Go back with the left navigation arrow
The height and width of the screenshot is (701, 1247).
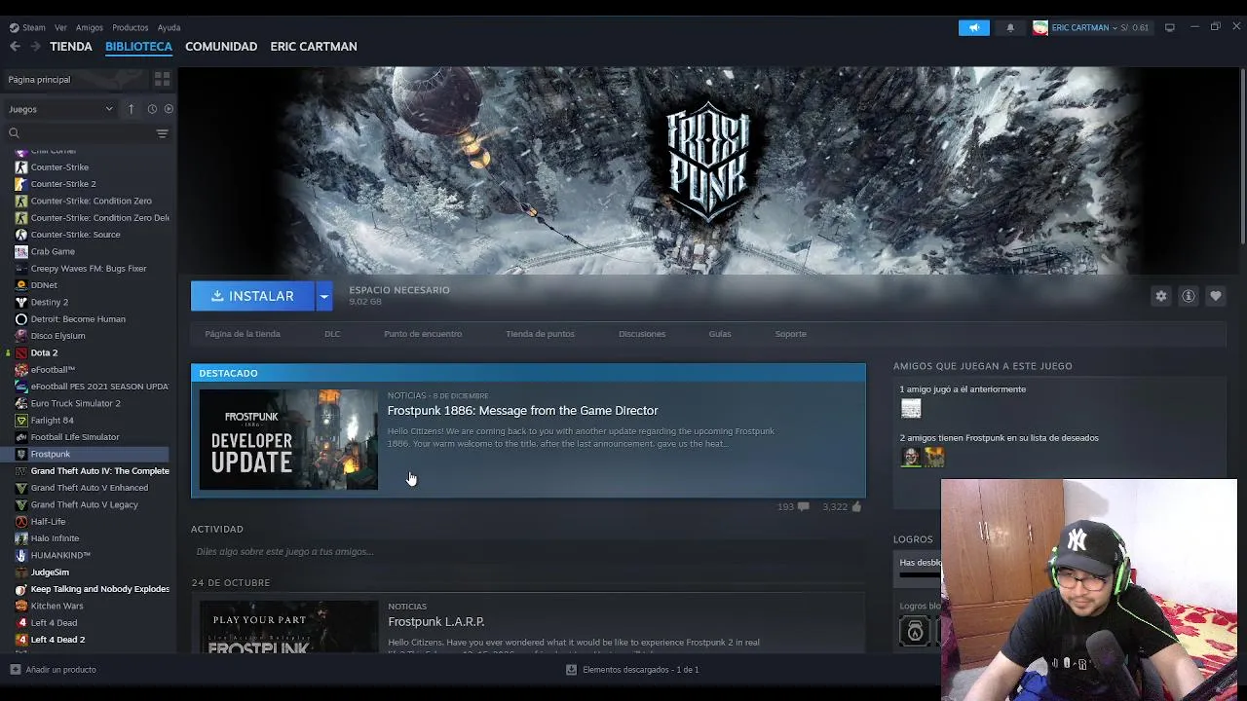15,46
